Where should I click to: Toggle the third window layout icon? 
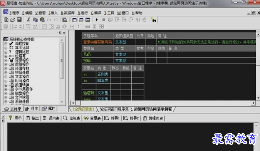(x=87, y=20)
